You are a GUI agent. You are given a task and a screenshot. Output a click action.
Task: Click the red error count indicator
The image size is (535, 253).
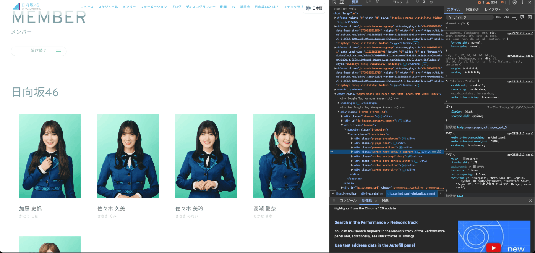click(481, 2)
